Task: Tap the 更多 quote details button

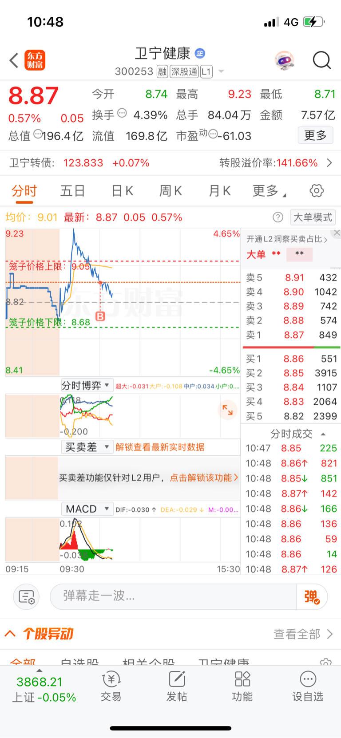Action: (x=315, y=135)
